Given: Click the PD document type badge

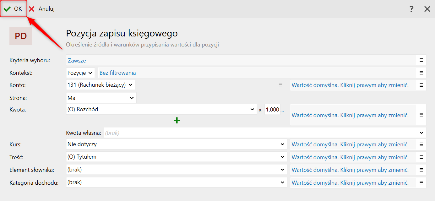Looking at the screenshot, I should coord(21,36).
